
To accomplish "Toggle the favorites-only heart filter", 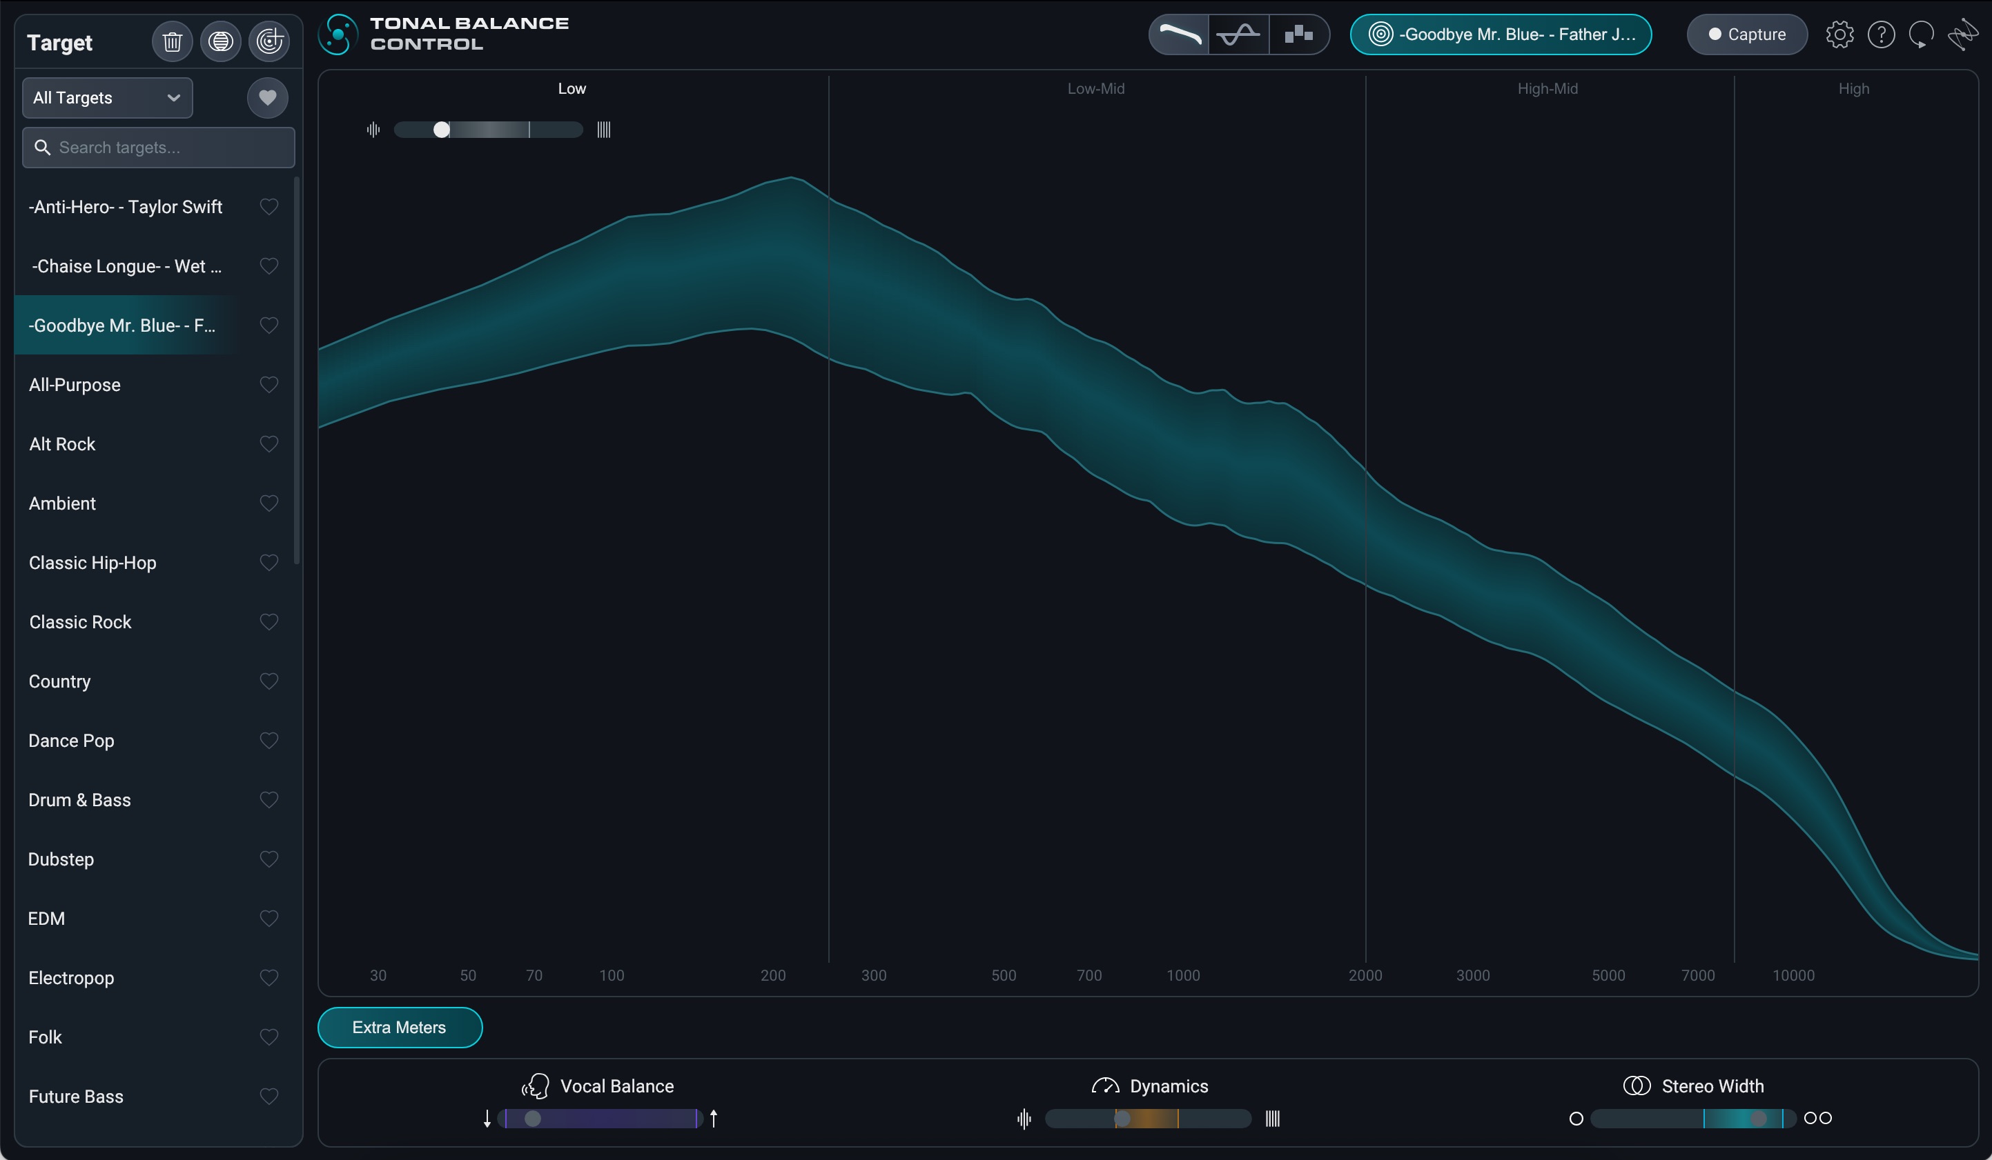I will click(x=267, y=98).
